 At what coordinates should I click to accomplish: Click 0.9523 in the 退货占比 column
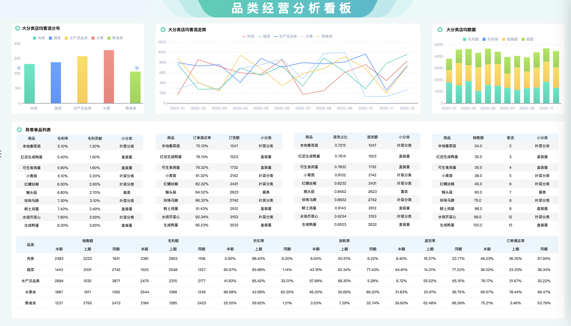click(x=340, y=224)
